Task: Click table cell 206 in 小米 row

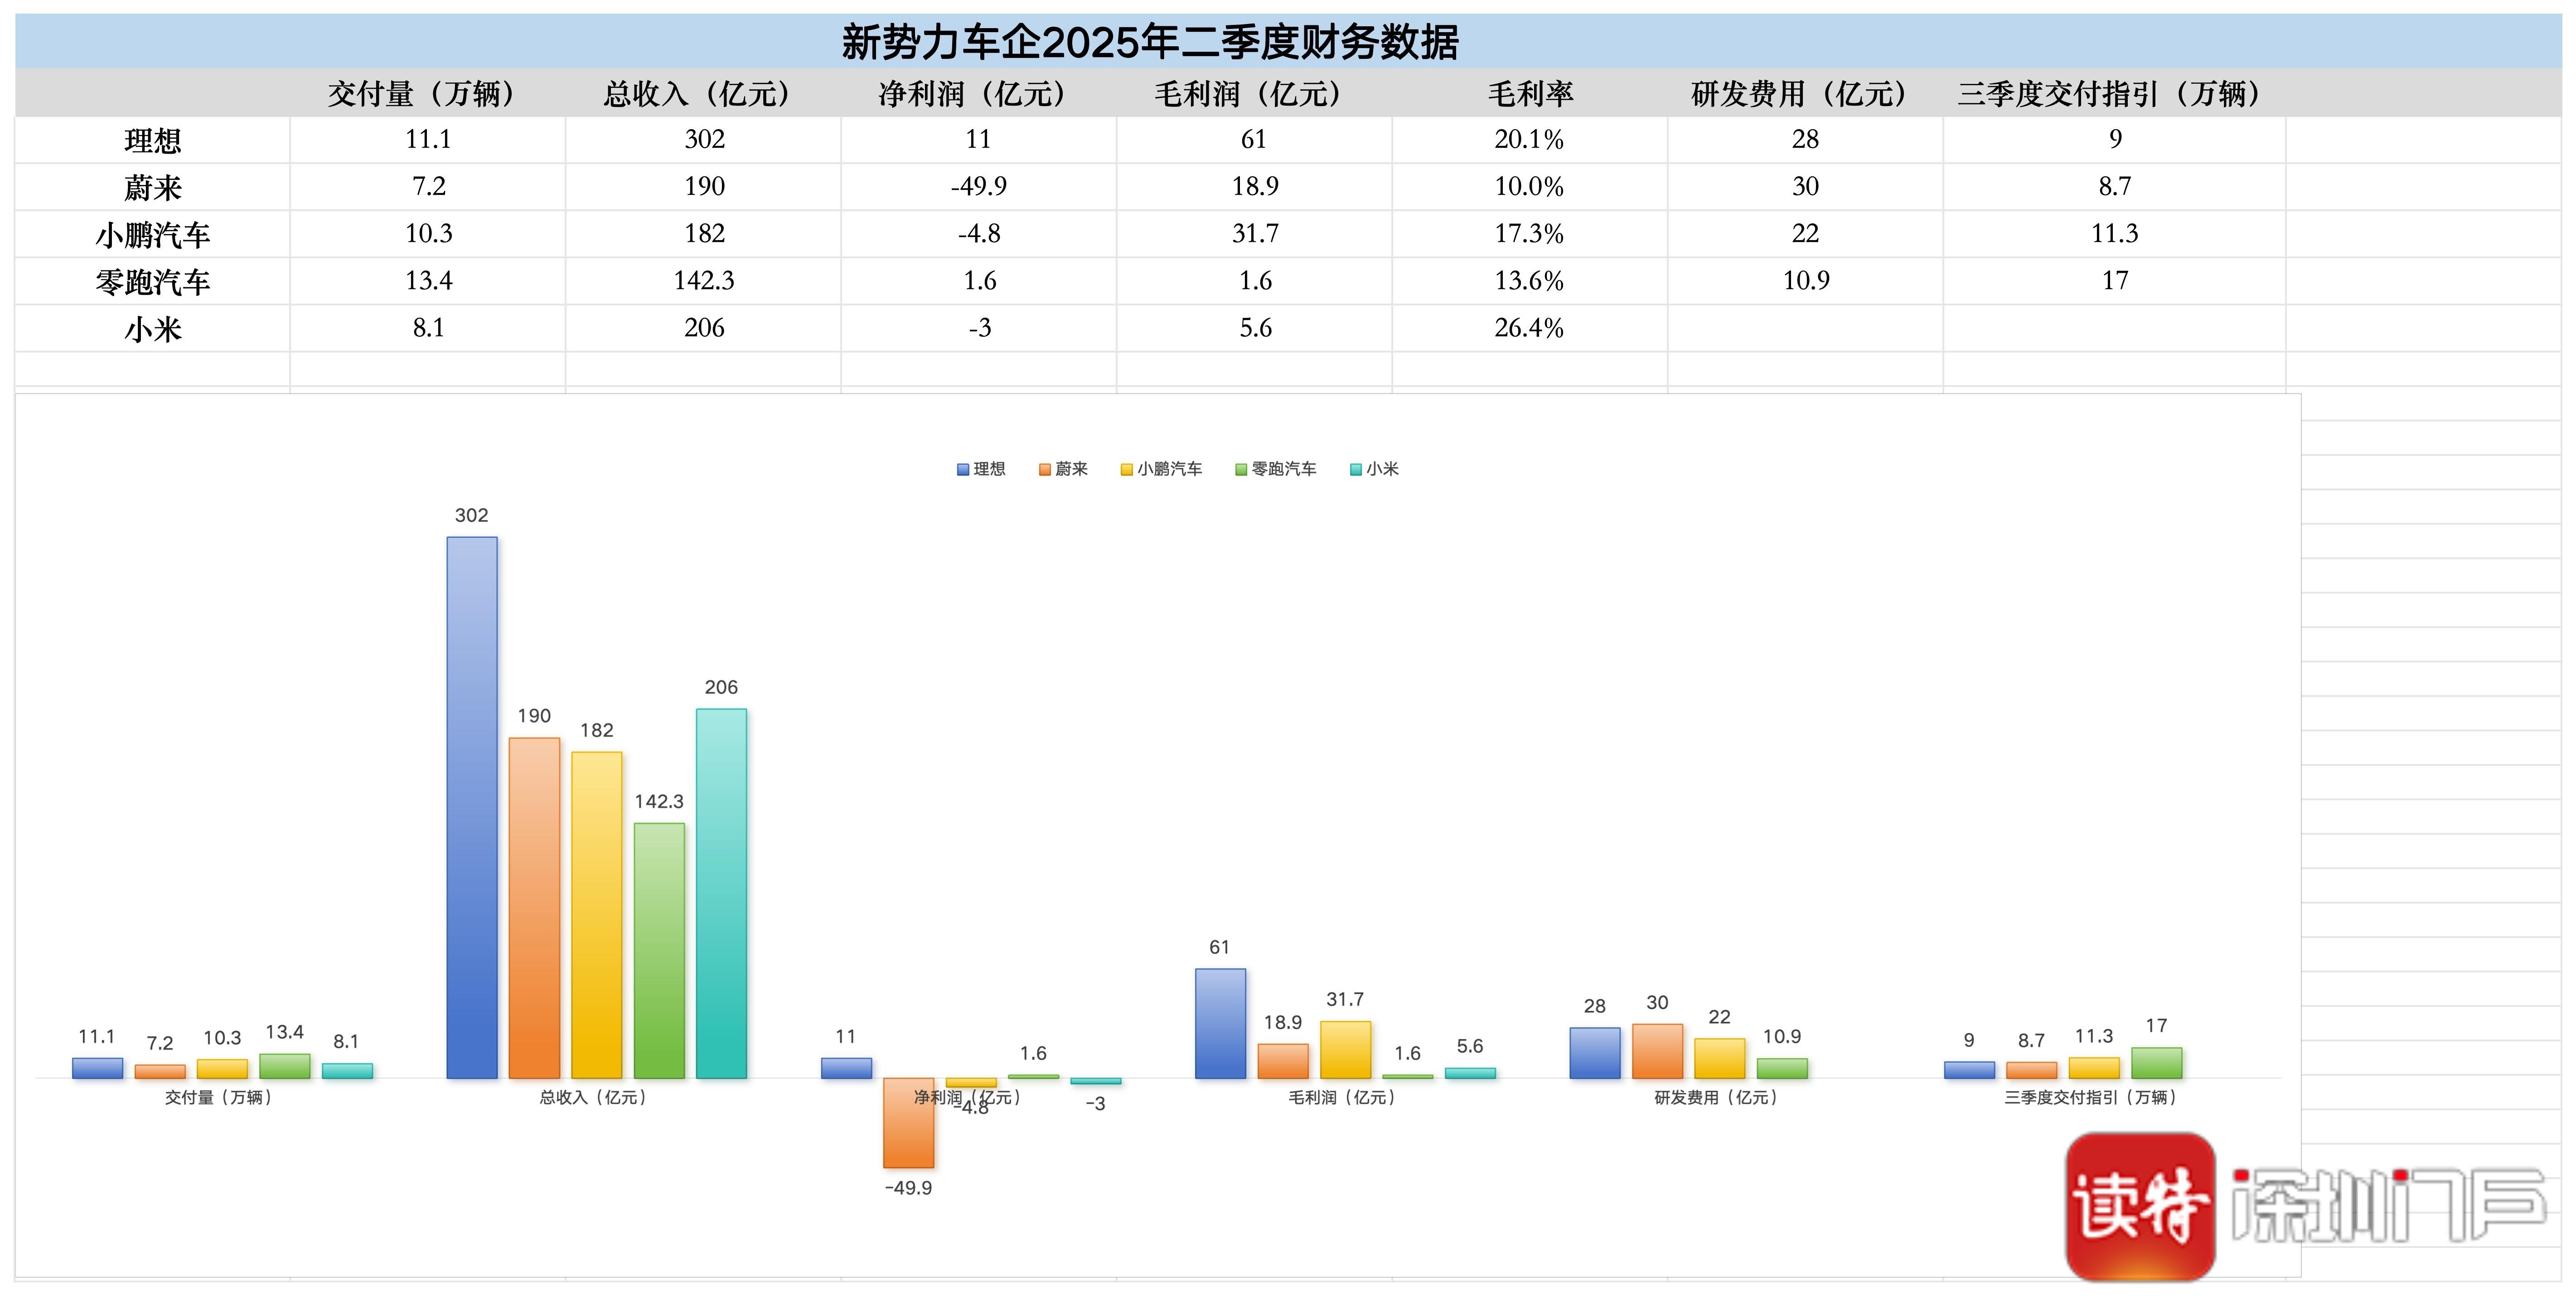Action: (x=703, y=328)
